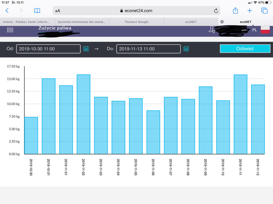Show all tabs overview icon
This screenshot has width=273, height=204.
(264, 11)
